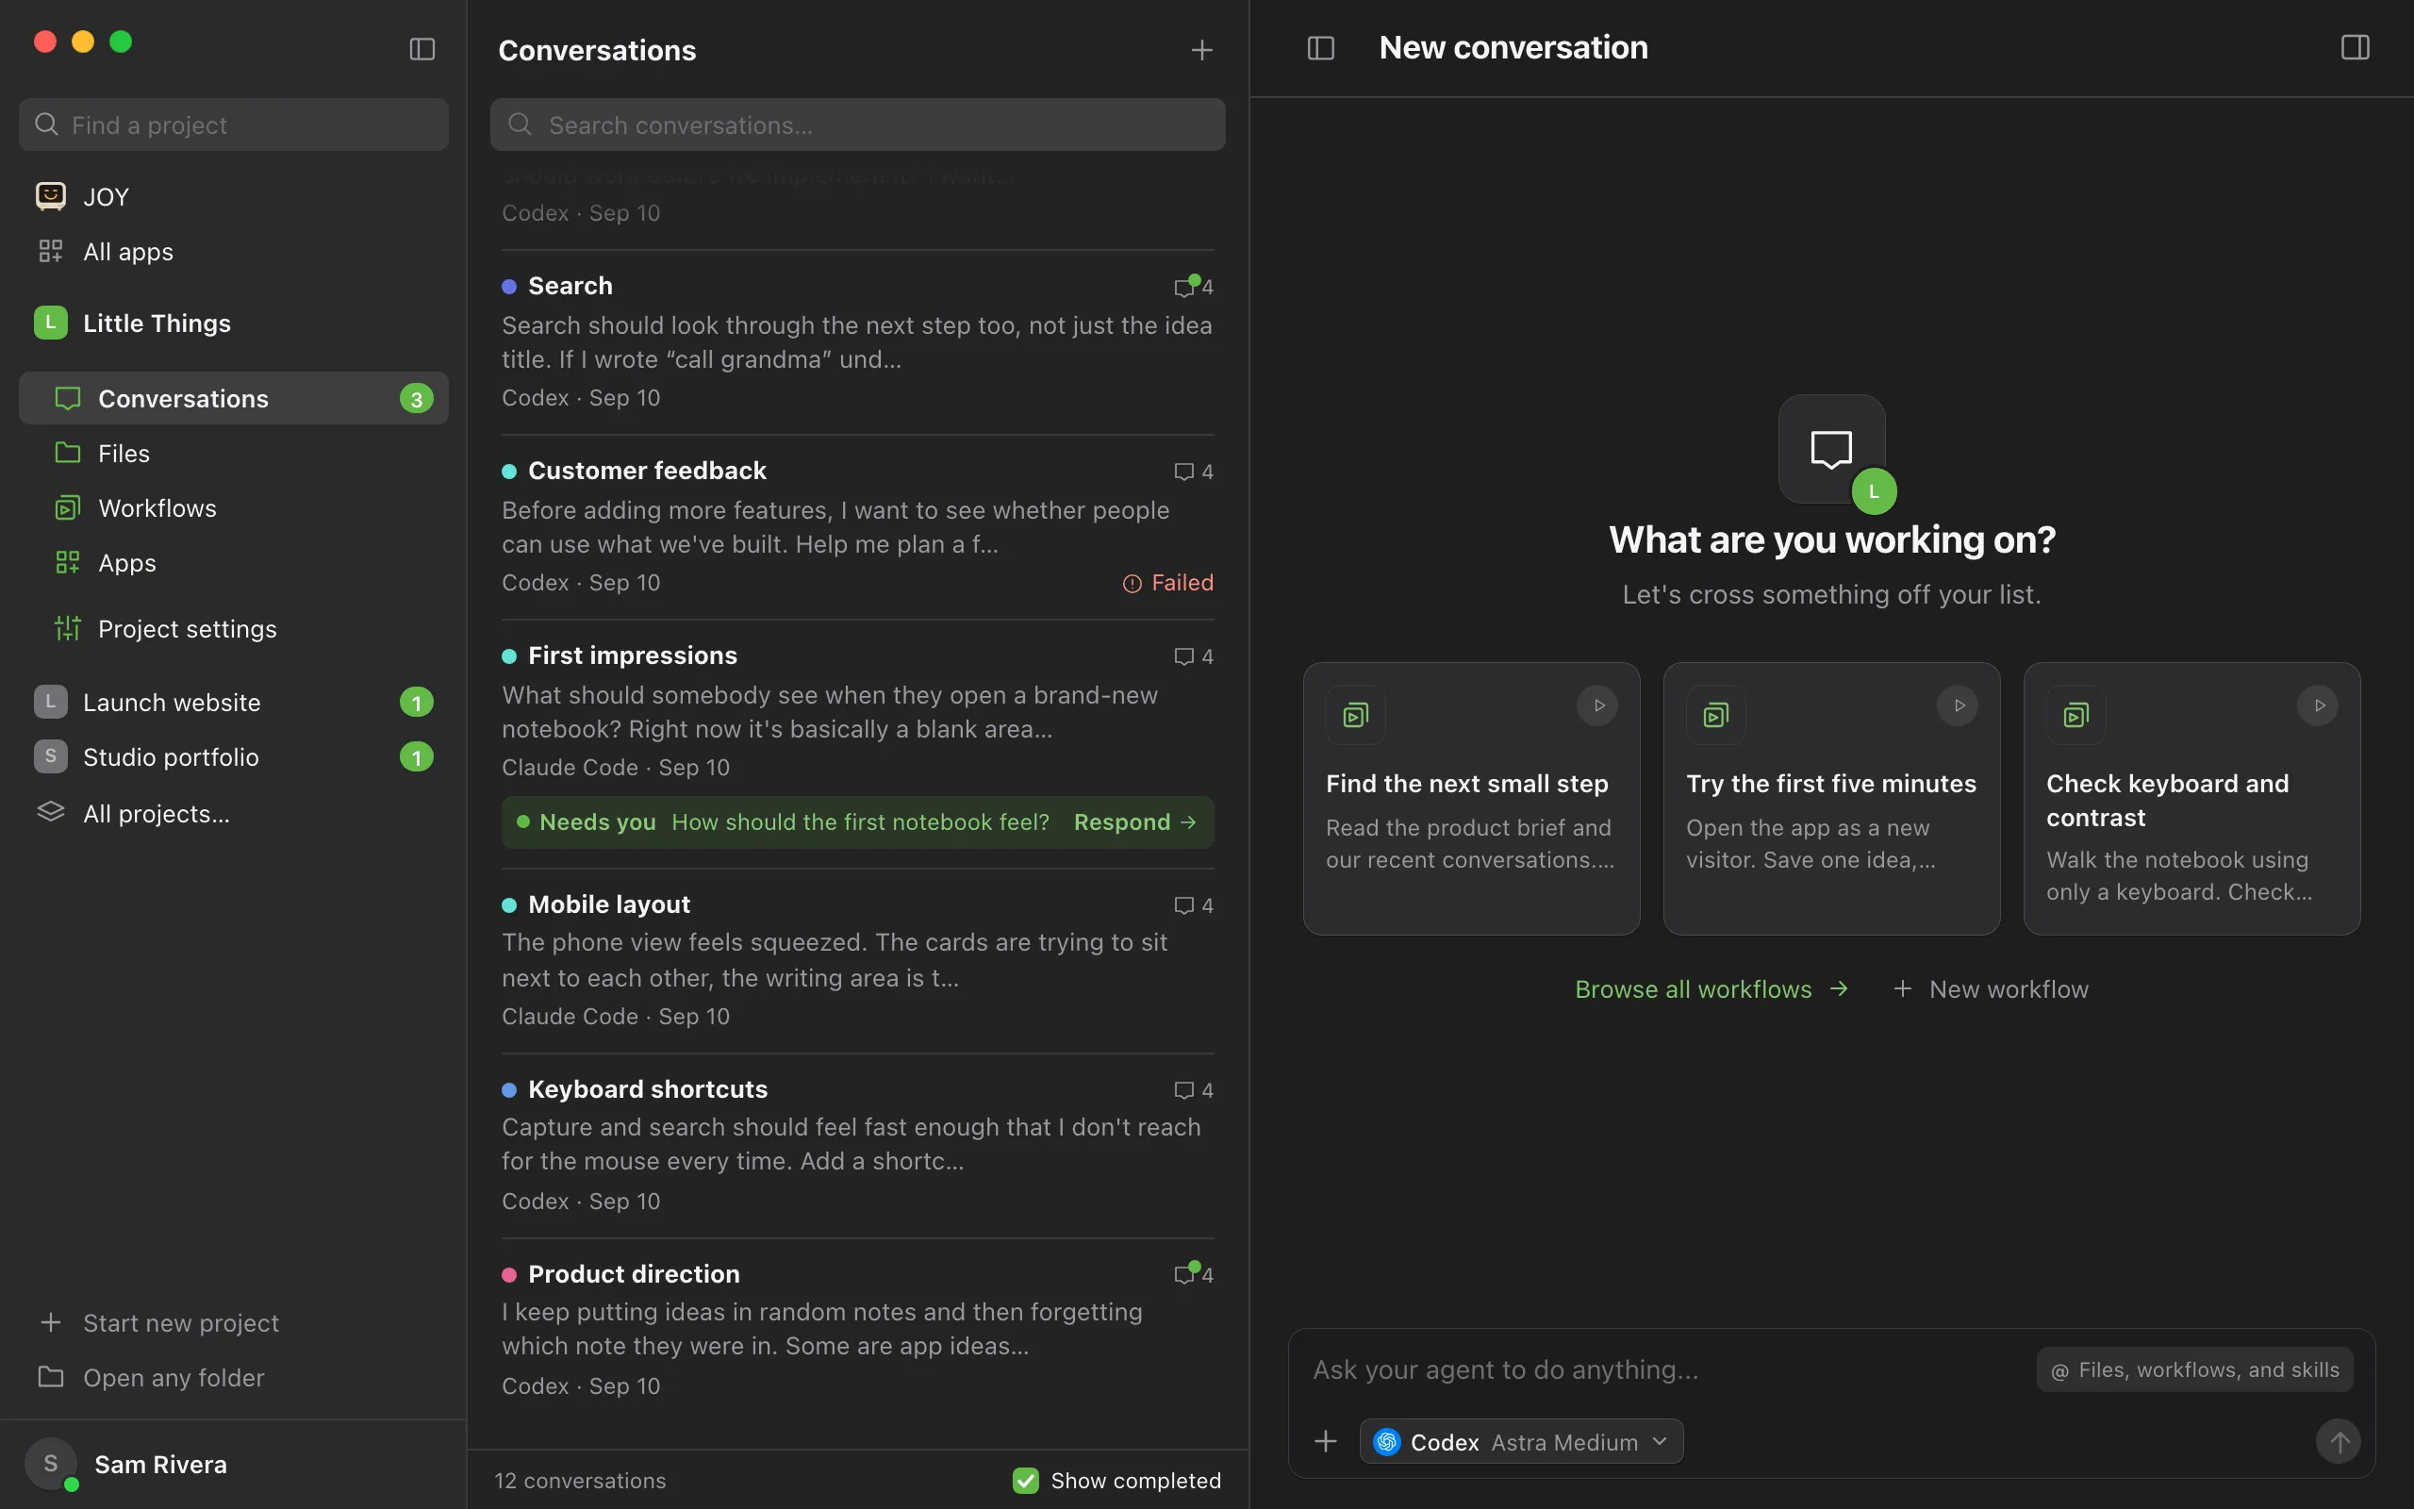
Task: Toggle the Show completed checkbox
Action: point(1025,1480)
